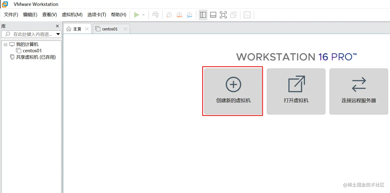This screenshot has width=390, height=193.
Task: Click Send Ctrl+Alt+Del toolbar icon
Action: (x=155, y=15)
